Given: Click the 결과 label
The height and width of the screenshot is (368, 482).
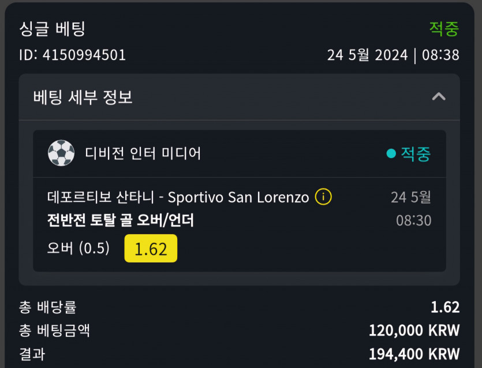Looking at the screenshot, I should (32, 354).
